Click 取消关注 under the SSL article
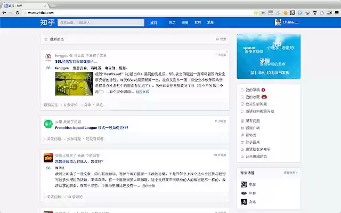Screen dimensions: 341x213 coord(51,105)
